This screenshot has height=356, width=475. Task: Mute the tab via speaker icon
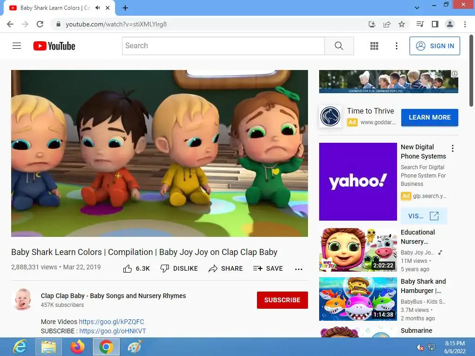click(97, 8)
